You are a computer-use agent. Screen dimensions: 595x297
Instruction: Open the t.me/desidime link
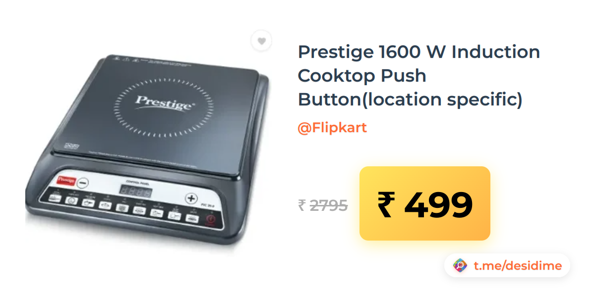click(518, 266)
